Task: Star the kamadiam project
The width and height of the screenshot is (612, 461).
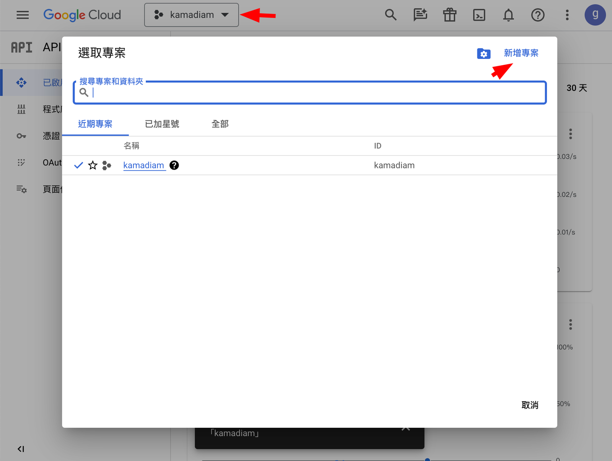Action: coord(93,165)
